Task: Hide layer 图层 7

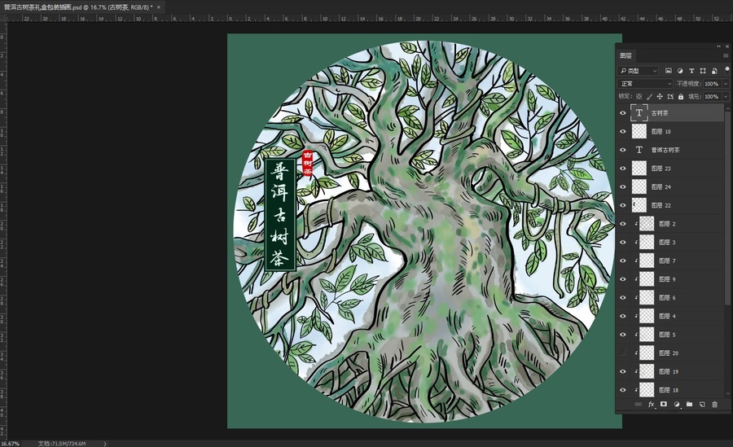Action: pyautogui.click(x=623, y=261)
